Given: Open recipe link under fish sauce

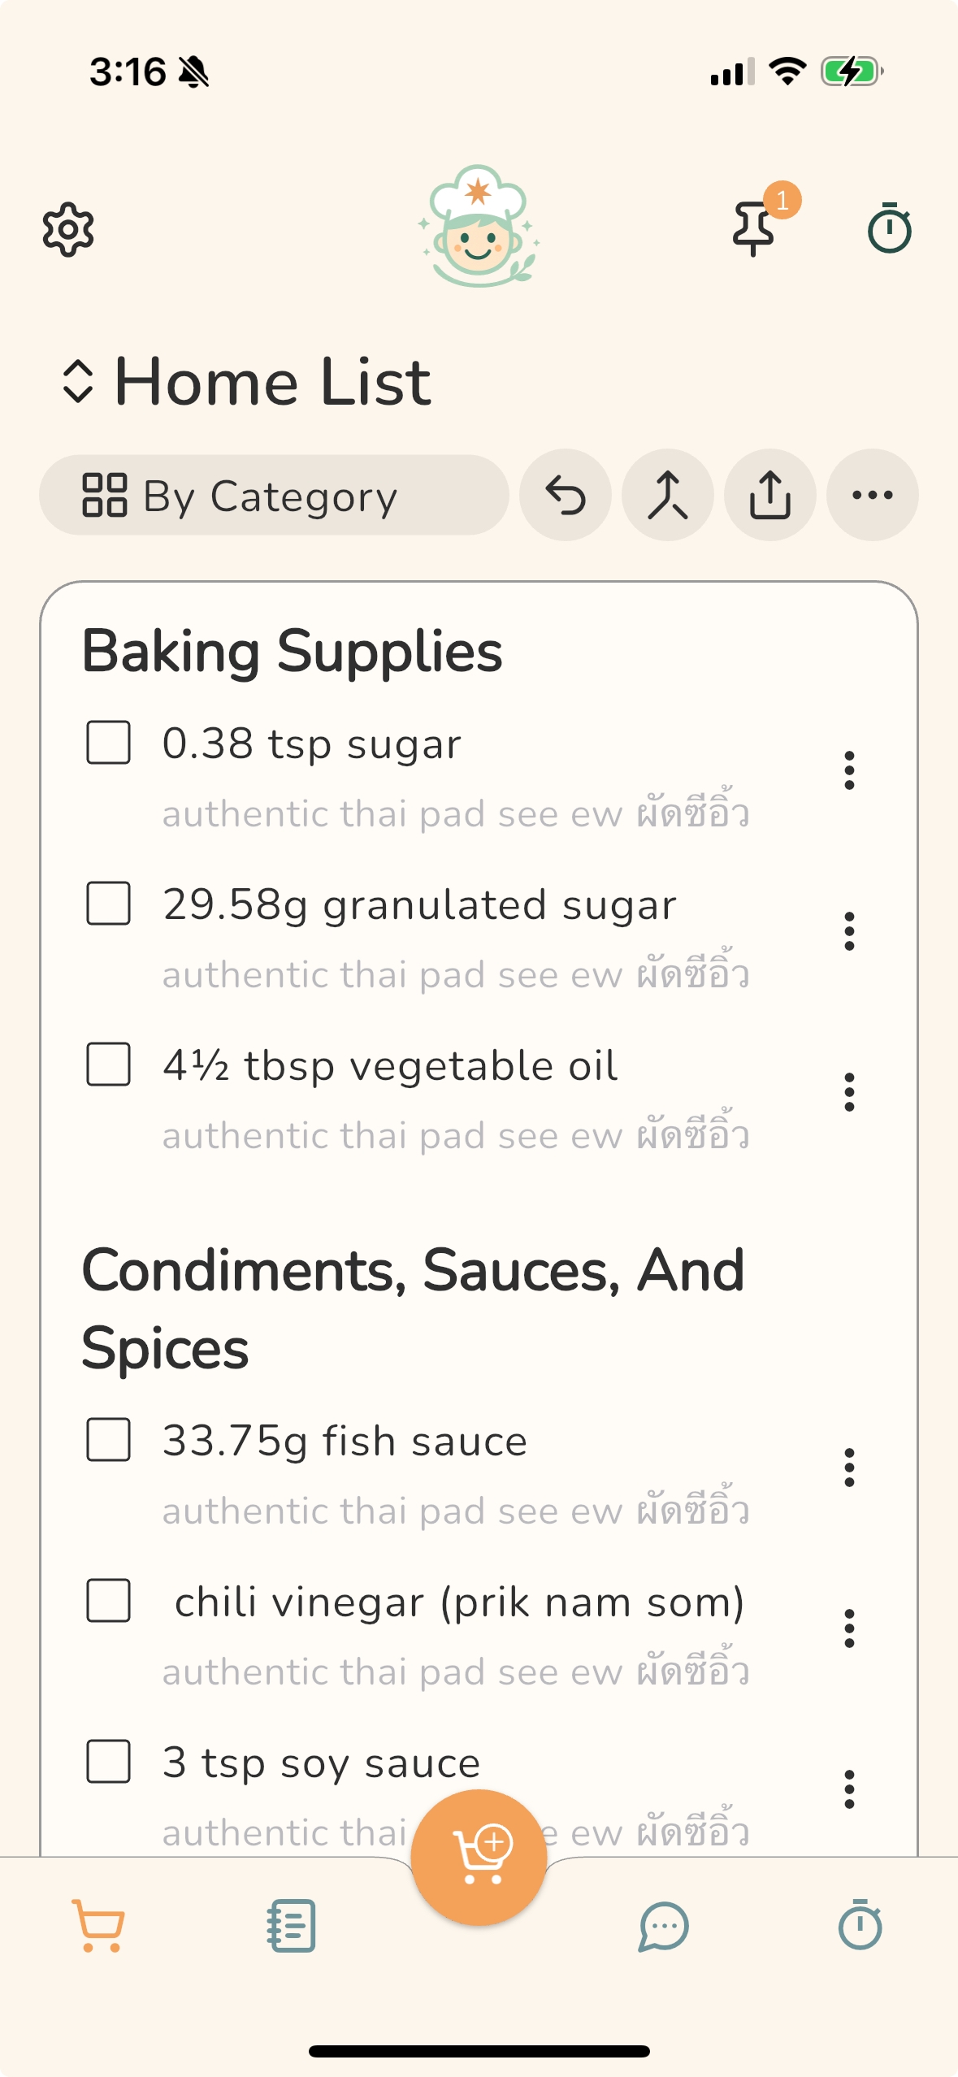Looking at the screenshot, I should pyautogui.click(x=455, y=1511).
